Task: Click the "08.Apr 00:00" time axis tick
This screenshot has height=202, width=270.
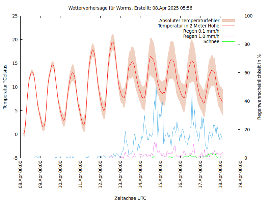Action: (x=21, y=174)
